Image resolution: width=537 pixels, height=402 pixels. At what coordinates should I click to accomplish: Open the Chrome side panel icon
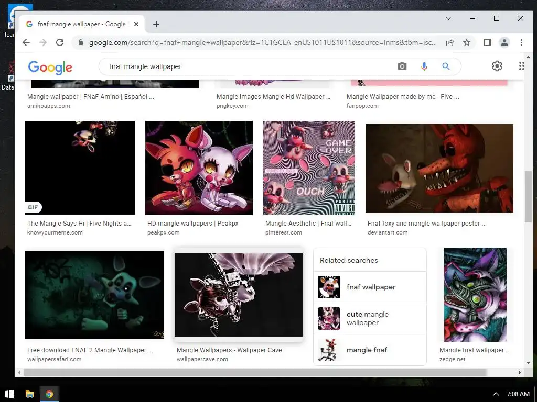(487, 42)
